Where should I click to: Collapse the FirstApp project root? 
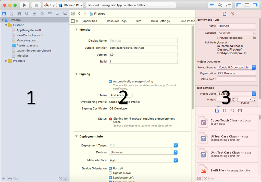tap(3, 20)
